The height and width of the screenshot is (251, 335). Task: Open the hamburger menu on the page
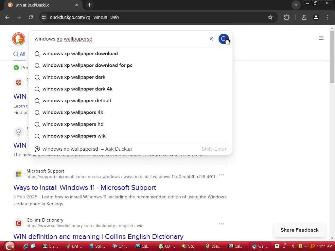pyautogui.click(x=321, y=38)
